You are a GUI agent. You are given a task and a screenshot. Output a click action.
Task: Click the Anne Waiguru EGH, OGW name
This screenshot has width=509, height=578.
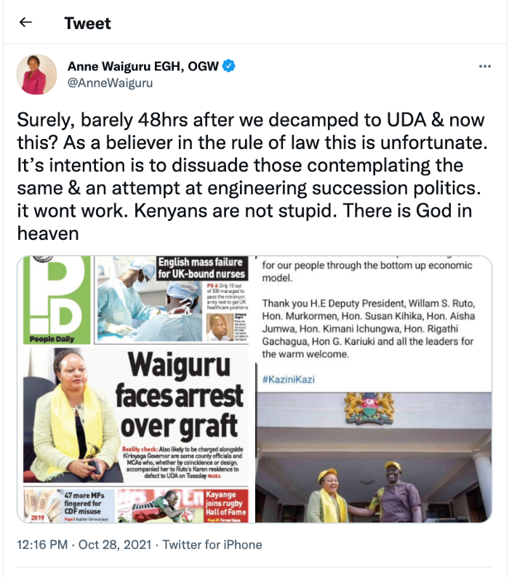pyautogui.click(x=143, y=66)
